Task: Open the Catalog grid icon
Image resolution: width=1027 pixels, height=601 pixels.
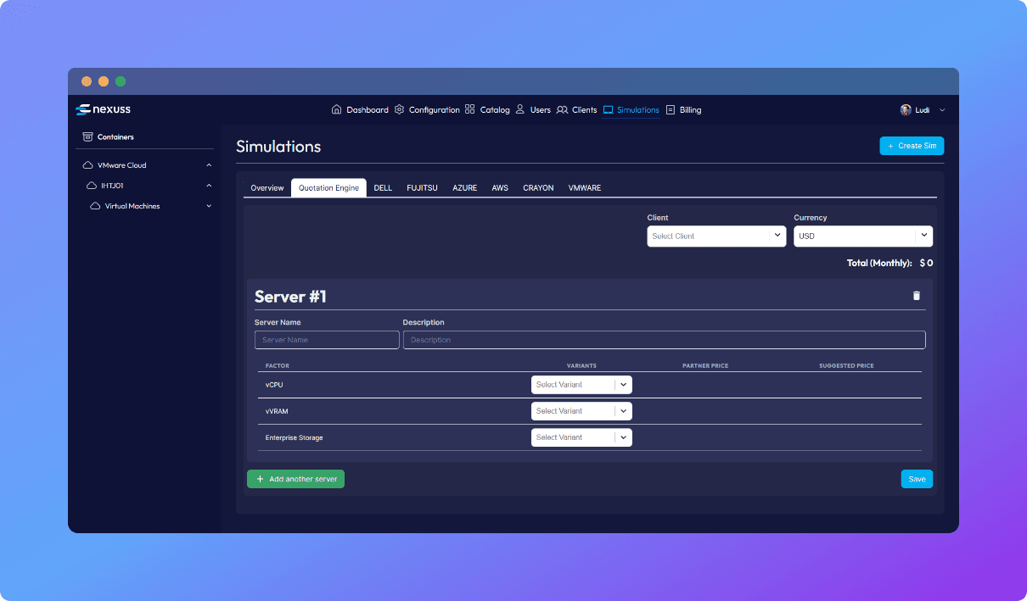Action: (470, 109)
